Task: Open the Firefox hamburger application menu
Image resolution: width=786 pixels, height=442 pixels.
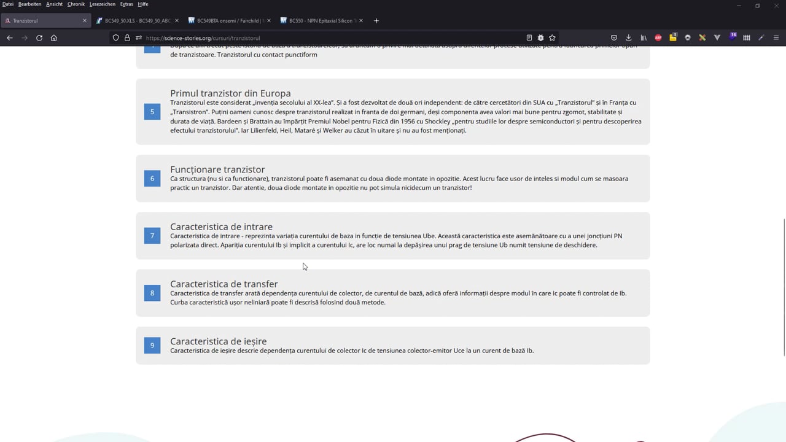Action: point(776,38)
